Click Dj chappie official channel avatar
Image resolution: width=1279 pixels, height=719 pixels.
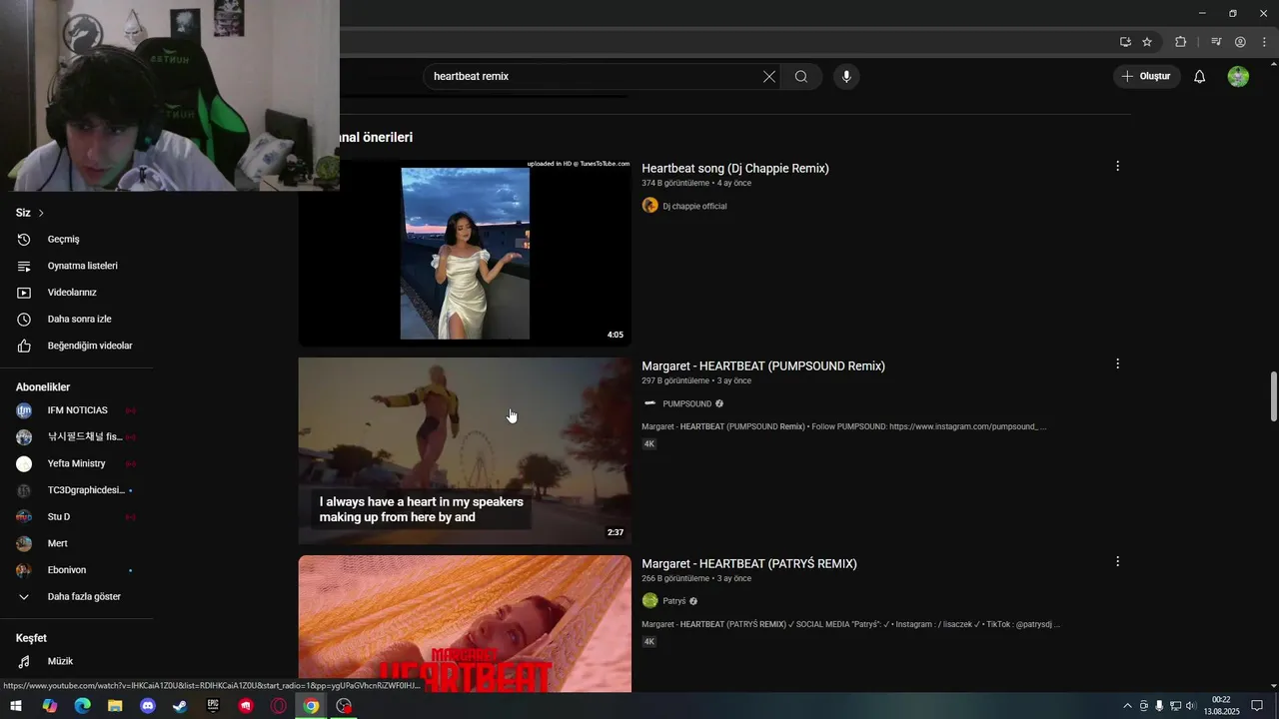(649, 205)
